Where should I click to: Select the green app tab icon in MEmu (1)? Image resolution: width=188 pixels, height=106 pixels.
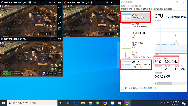point(30,2)
